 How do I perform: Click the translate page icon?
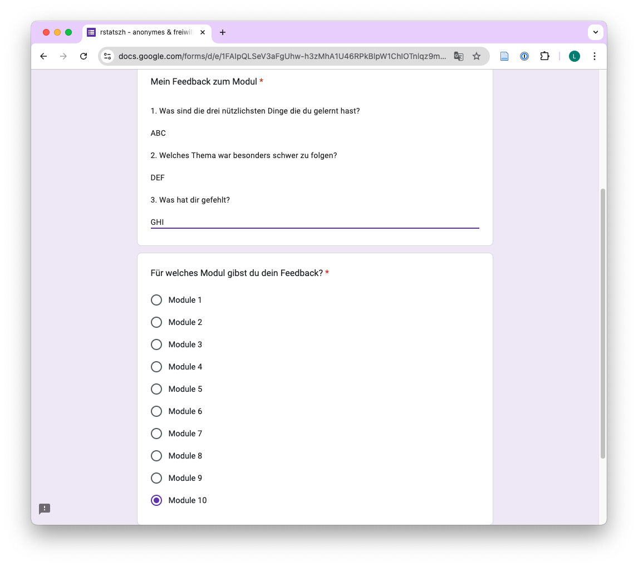point(458,56)
